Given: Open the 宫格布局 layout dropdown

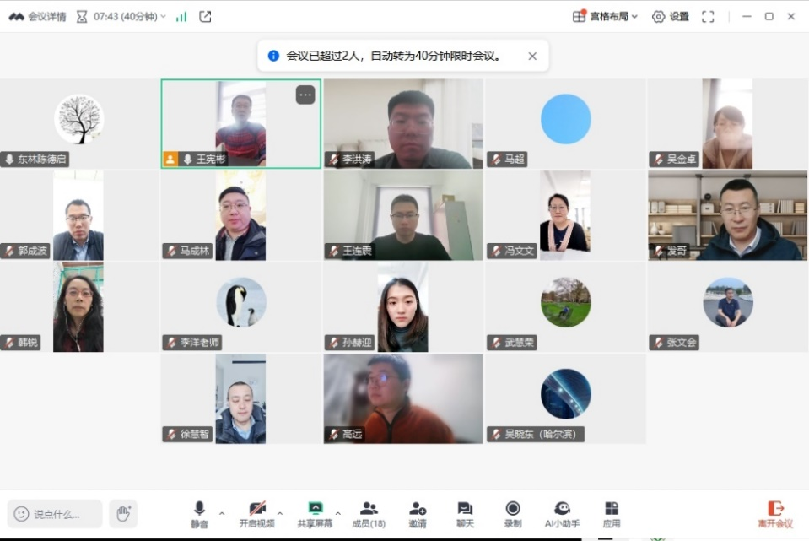Looking at the screenshot, I should [606, 16].
